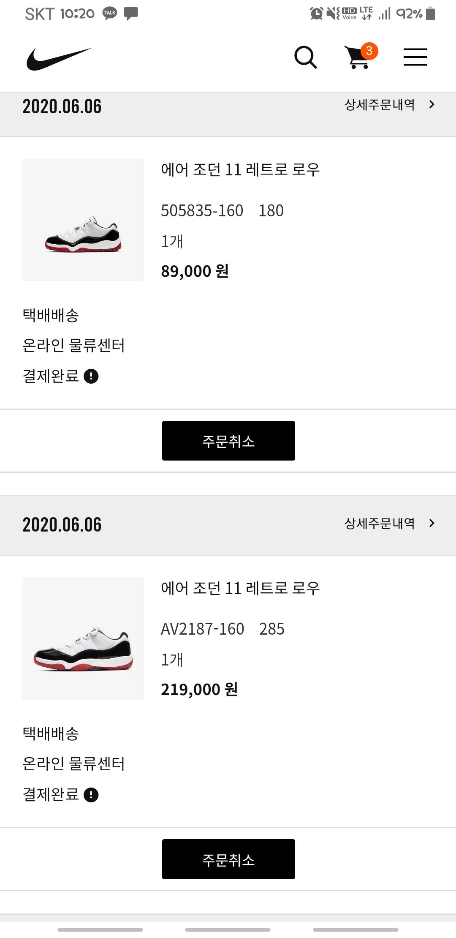Viewport: 456px width, 938px height.
Task: Tap the Nike swoosh logo
Action: point(59,58)
